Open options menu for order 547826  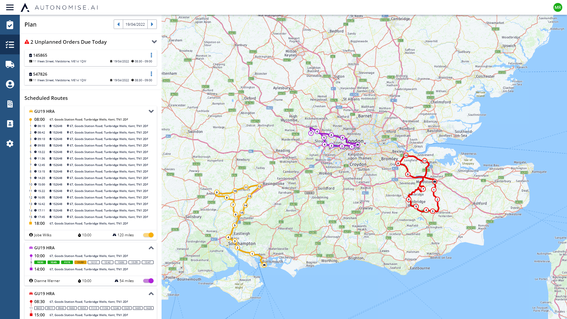click(x=151, y=74)
